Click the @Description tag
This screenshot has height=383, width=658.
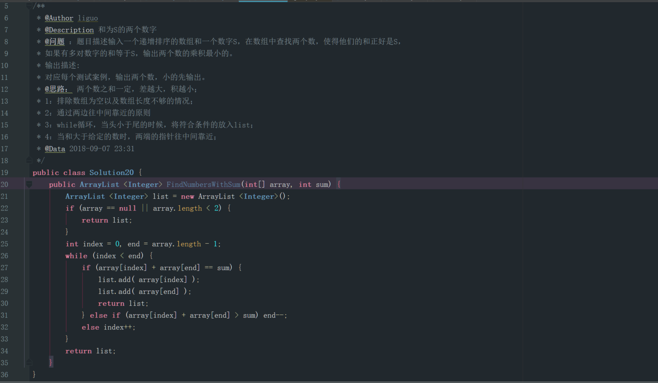[69, 30]
